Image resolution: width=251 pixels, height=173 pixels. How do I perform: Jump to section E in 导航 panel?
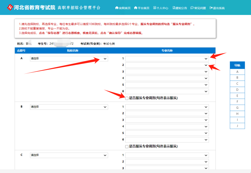tap(237, 96)
